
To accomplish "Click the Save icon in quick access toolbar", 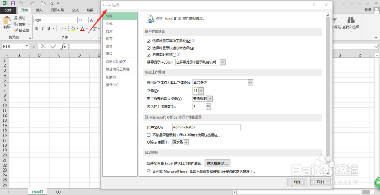I will click(x=13, y=3).
